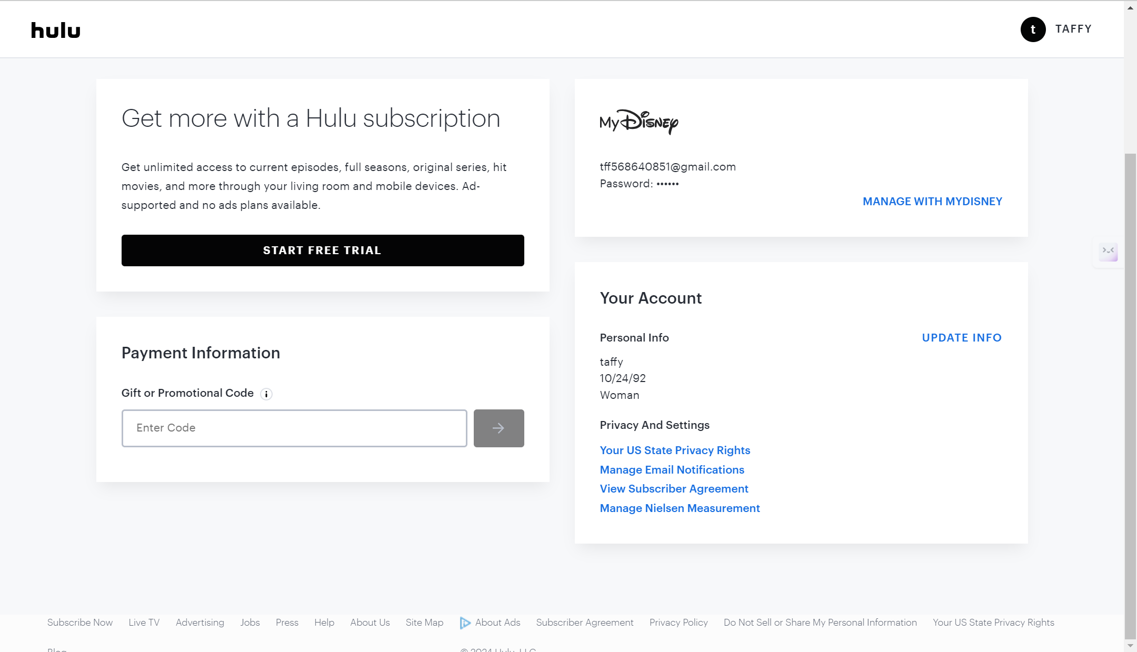This screenshot has height=652, width=1137.
Task: Click the AdChoices triangle icon in footer
Action: click(465, 623)
